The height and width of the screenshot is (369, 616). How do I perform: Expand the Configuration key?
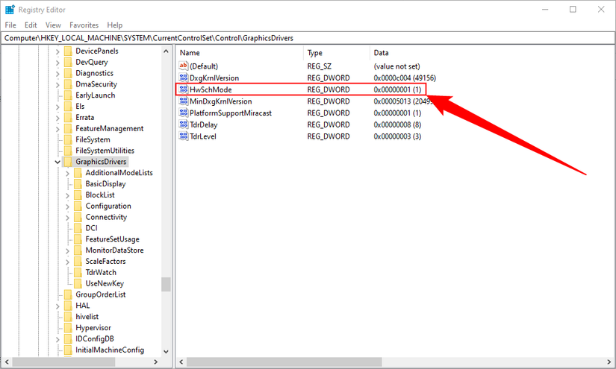click(x=67, y=206)
